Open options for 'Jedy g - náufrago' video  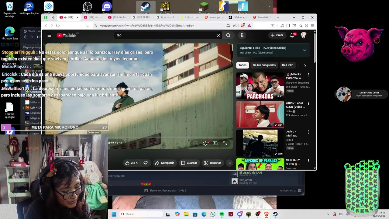308,132
